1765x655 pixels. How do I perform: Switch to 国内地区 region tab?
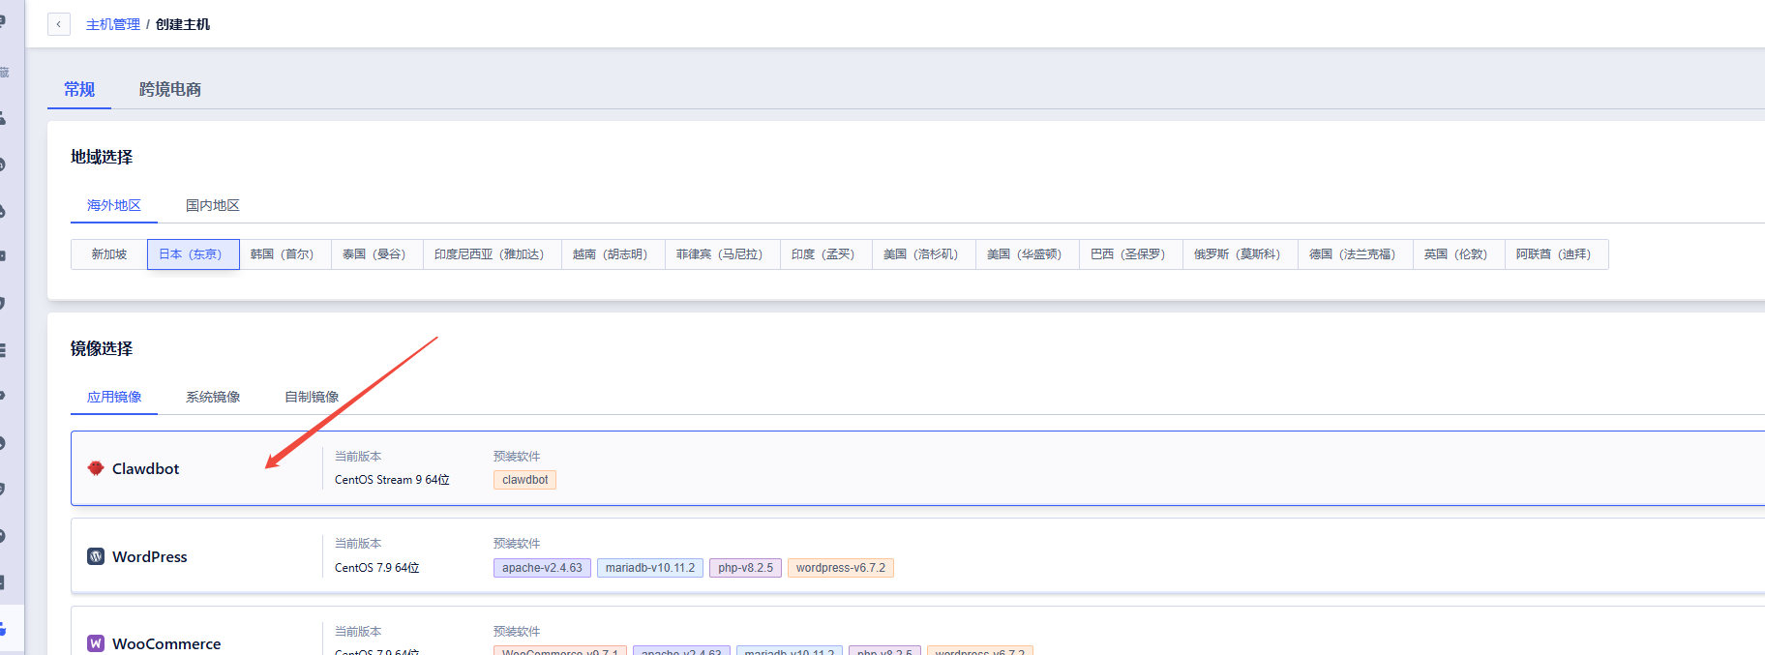212,205
